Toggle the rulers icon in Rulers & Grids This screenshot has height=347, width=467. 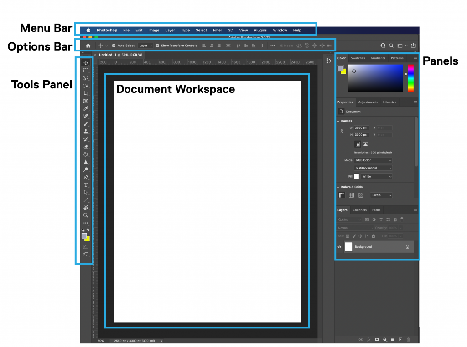tap(342, 195)
